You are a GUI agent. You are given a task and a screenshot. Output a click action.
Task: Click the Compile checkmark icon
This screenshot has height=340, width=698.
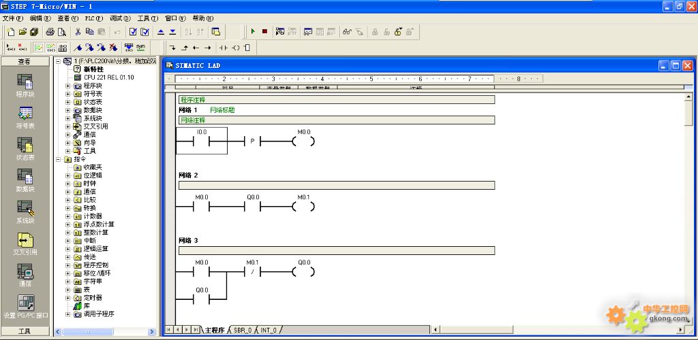click(x=133, y=32)
